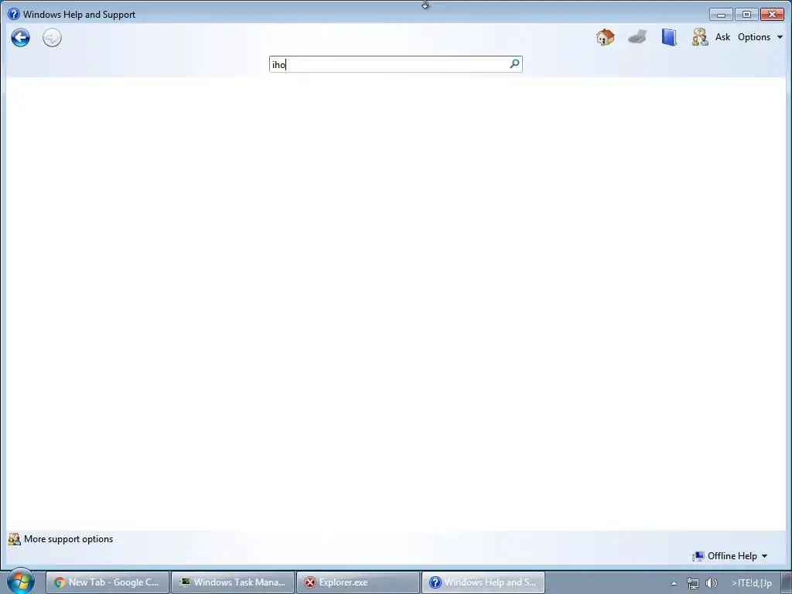Minimize the Windows Help and Support window
The image size is (792, 594).
[x=721, y=14]
